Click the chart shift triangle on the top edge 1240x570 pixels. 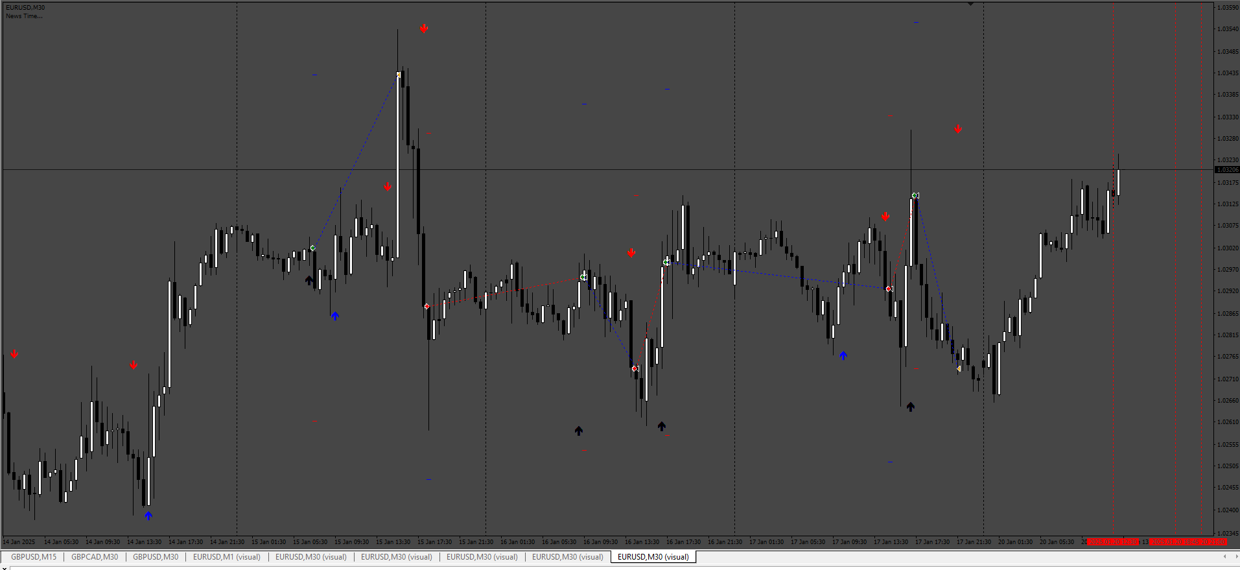click(x=970, y=4)
